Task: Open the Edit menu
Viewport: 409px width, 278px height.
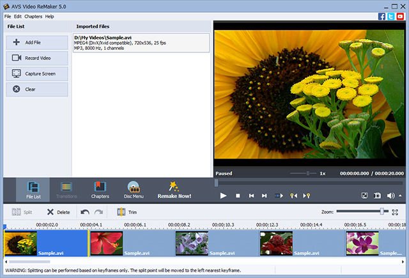Action: click(x=17, y=17)
